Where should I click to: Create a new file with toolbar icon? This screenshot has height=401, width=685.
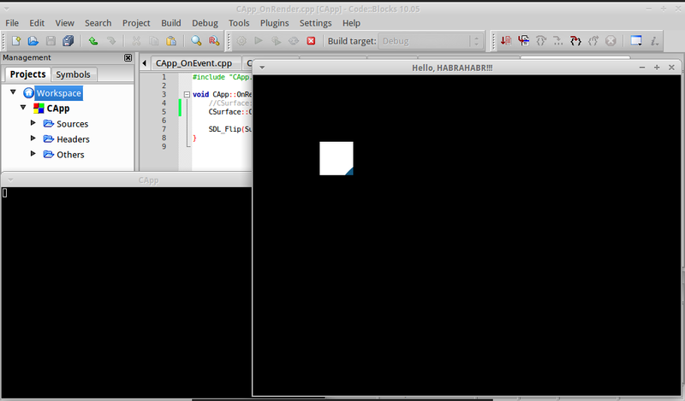pos(16,41)
